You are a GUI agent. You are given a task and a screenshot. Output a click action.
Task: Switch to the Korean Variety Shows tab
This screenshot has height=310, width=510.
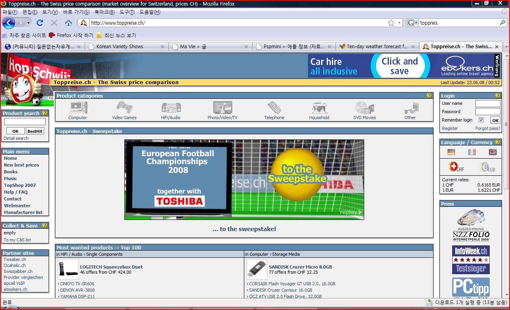126,47
